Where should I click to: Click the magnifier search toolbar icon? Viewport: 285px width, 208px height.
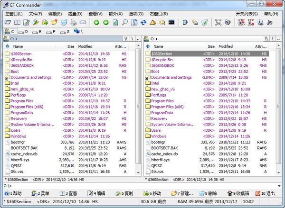pyautogui.click(x=124, y=22)
